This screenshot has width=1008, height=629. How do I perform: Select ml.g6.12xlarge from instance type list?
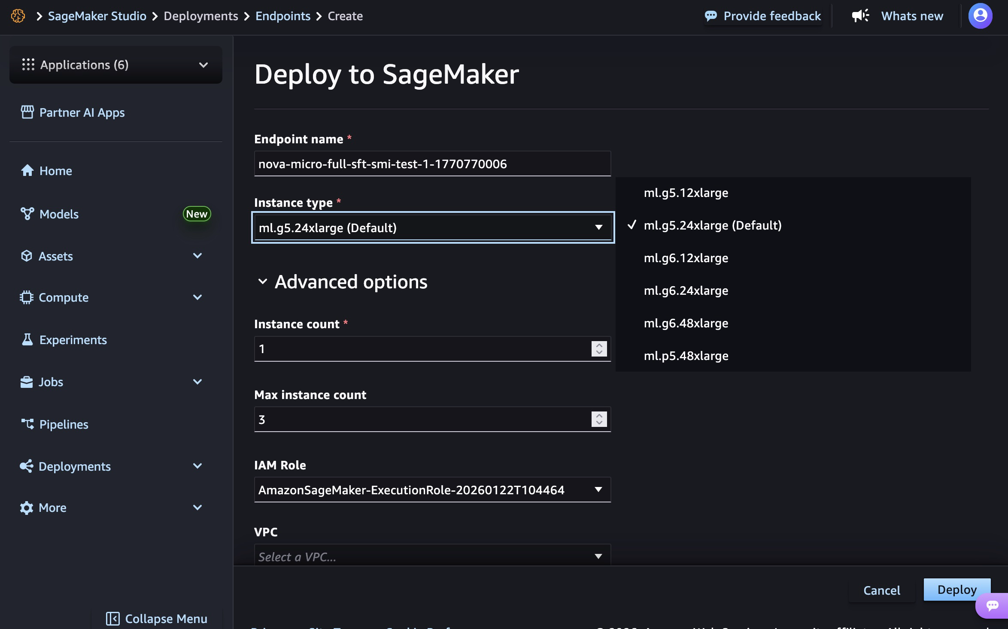[686, 258]
